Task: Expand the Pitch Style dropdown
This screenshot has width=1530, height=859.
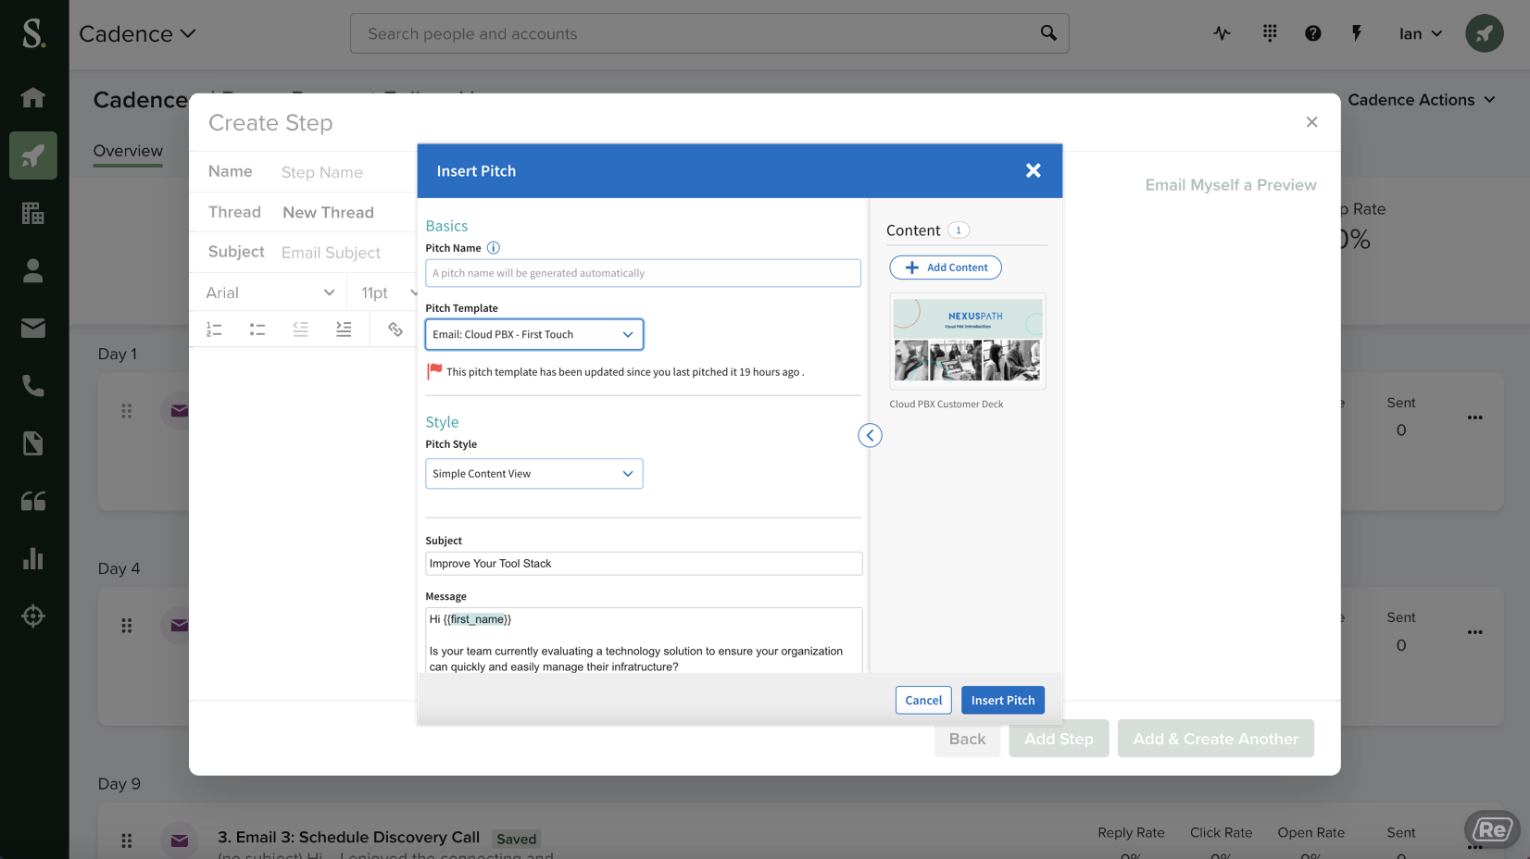Action: point(533,474)
